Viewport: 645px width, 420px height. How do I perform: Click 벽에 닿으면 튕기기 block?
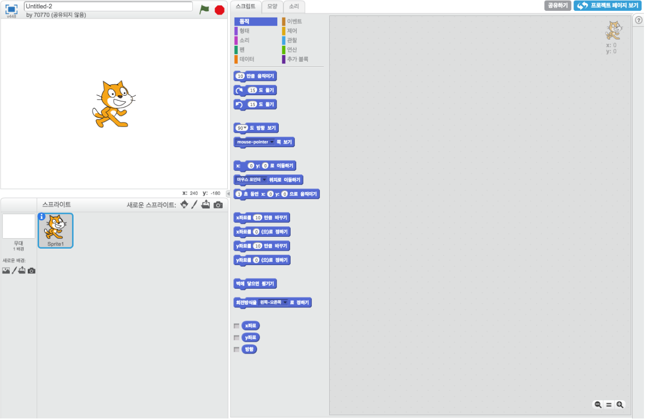pos(255,284)
